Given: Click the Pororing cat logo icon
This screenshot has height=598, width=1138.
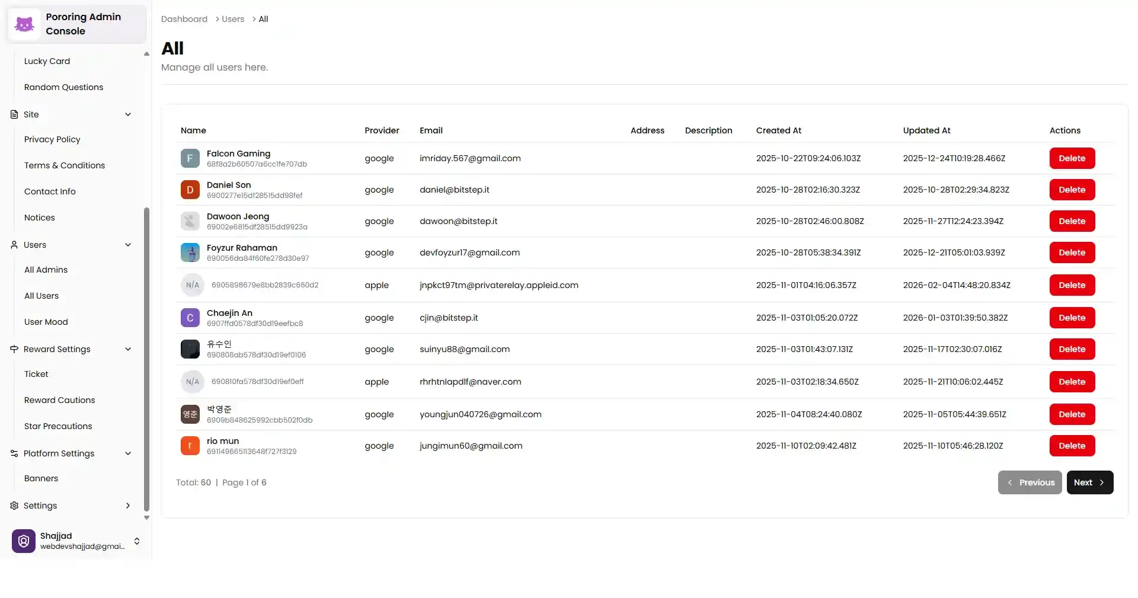Looking at the screenshot, I should (x=24, y=24).
